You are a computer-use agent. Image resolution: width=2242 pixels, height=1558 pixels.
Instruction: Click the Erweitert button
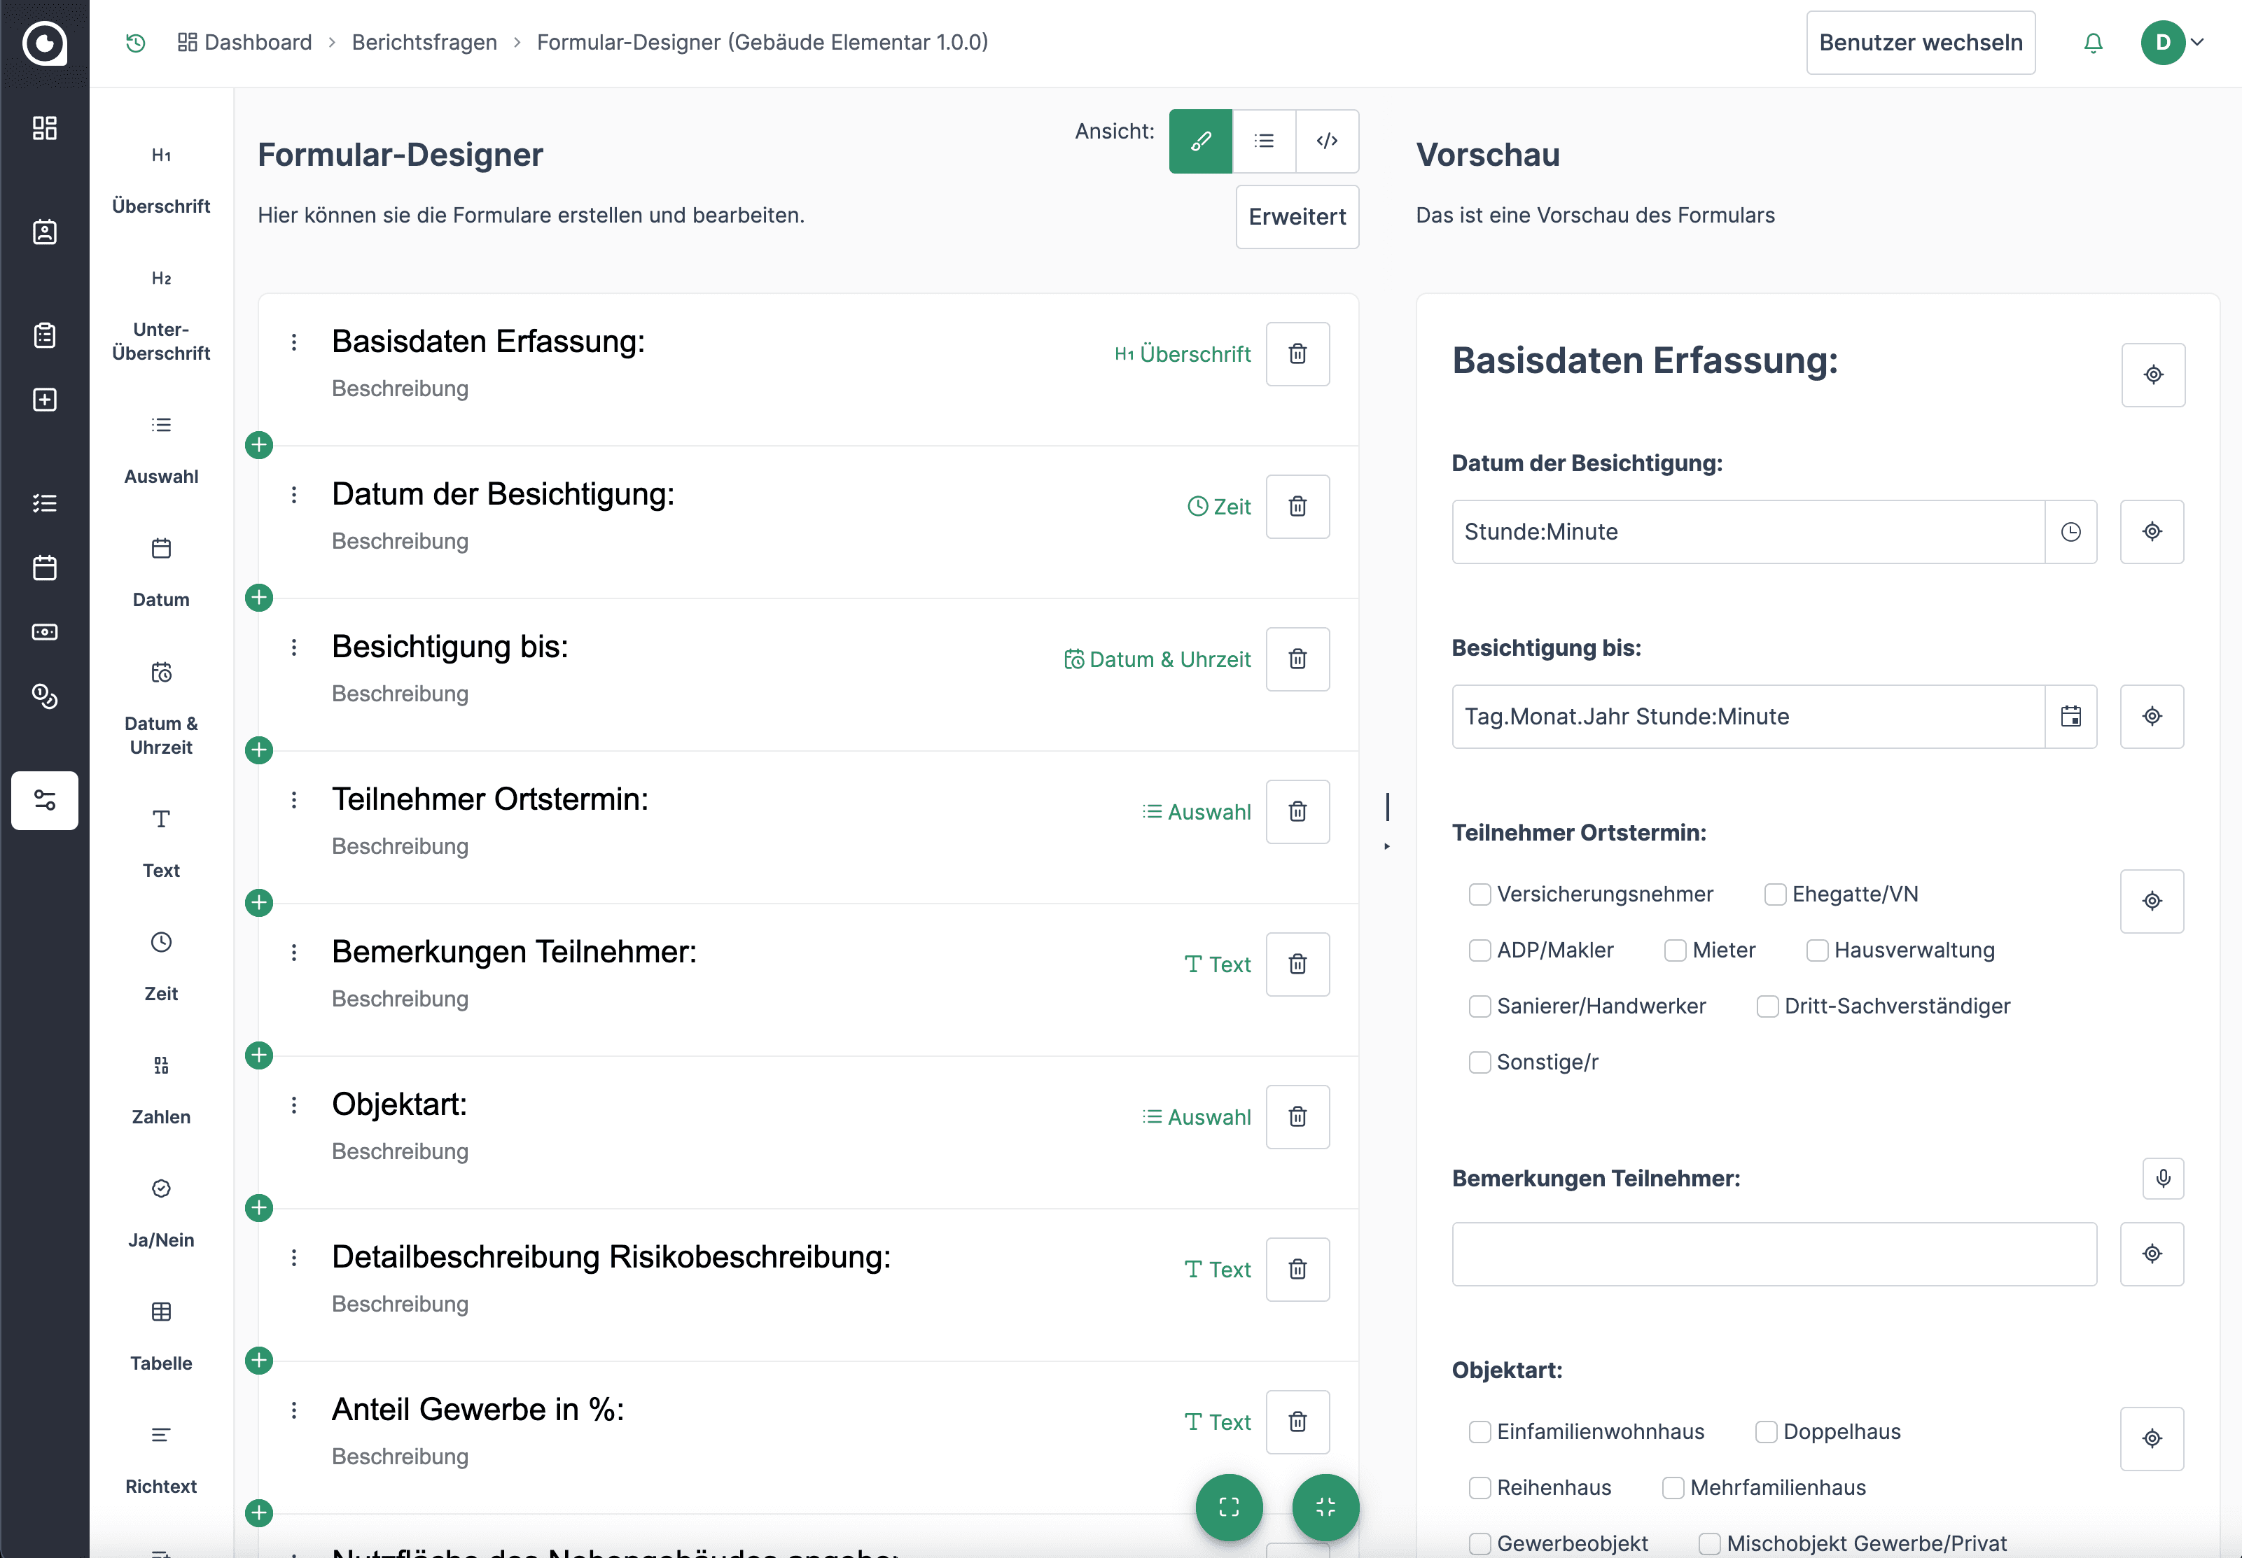tap(1297, 217)
